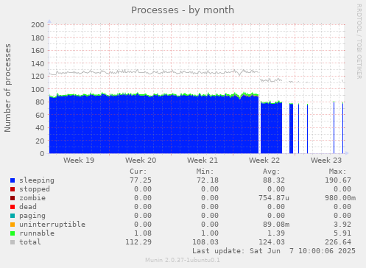Click the 60 y-axis tick label
Viewport: 366px width, 268px height.
(40, 115)
